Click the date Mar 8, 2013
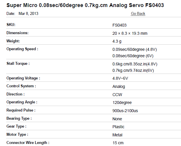This screenshot has width=181, height=146. pyautogui.click(x=28, y=13)
